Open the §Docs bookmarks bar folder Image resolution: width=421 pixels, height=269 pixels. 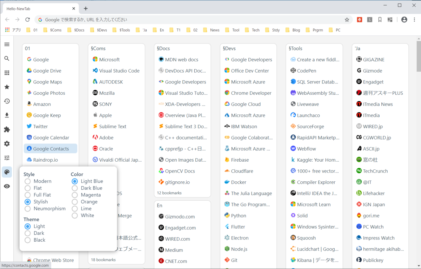click(x=76, y=30)
